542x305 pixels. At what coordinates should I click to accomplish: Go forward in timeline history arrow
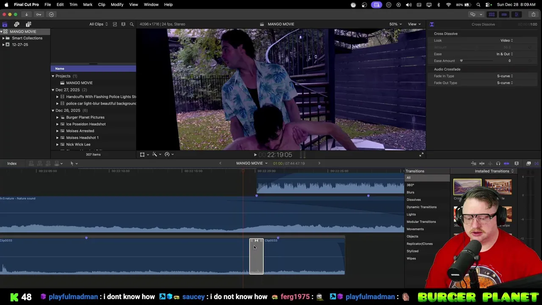(x=319, y=163)
